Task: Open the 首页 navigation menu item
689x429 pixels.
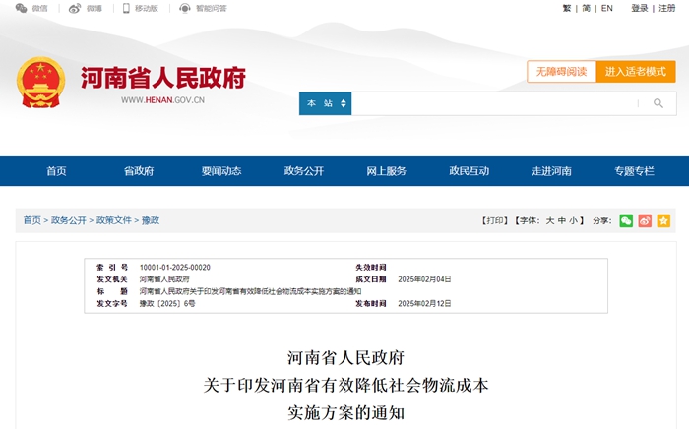Action: [x=56, y=171]
